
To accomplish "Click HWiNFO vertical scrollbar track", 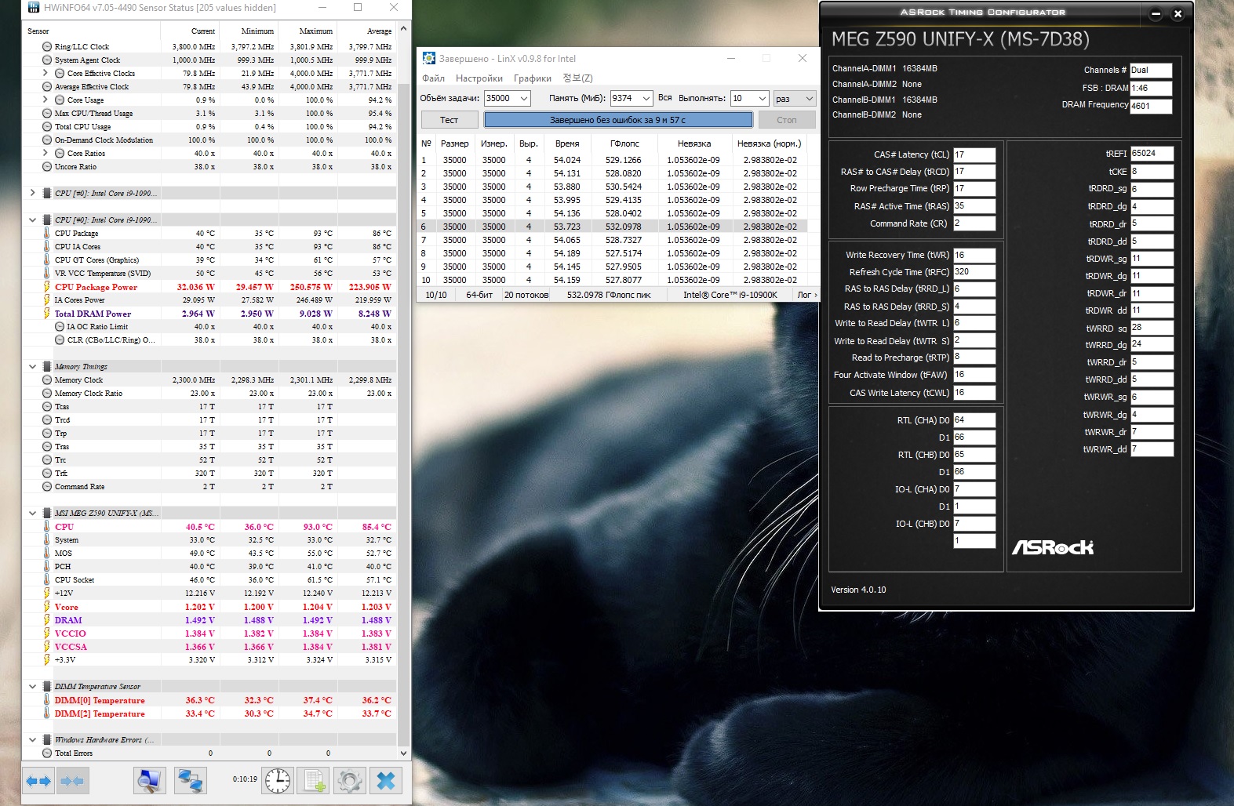I will point(405,391).
